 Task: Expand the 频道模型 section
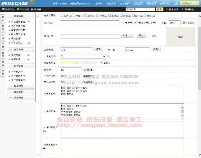click(x=21, y=86)
